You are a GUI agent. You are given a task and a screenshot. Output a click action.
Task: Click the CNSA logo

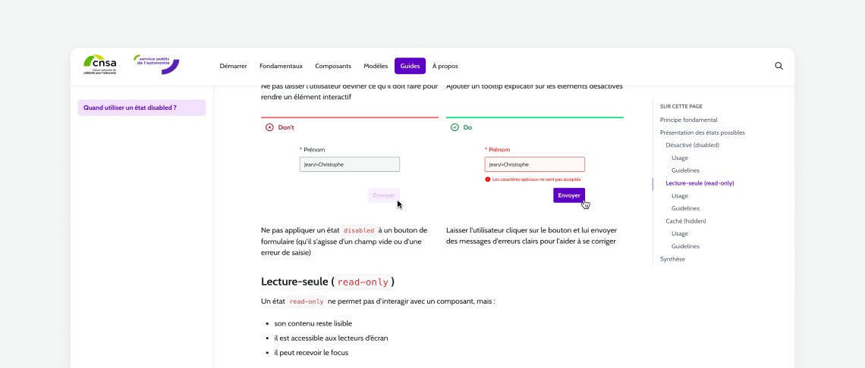[100, 65]
